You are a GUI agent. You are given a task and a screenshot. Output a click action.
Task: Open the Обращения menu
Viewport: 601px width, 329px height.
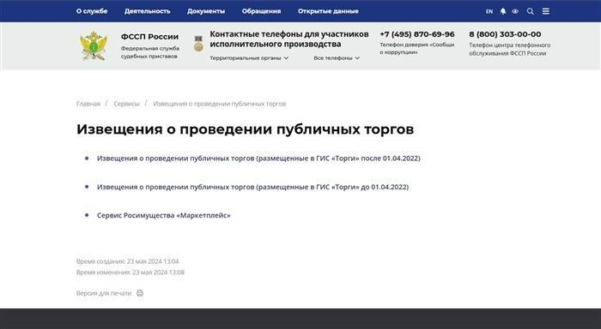point(261,11)
